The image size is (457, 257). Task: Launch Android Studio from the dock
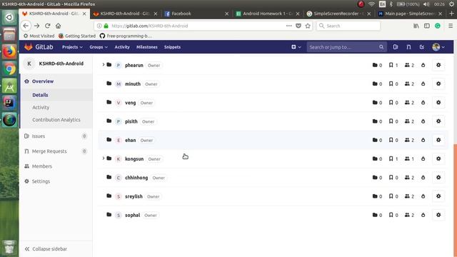coord(9,86)
